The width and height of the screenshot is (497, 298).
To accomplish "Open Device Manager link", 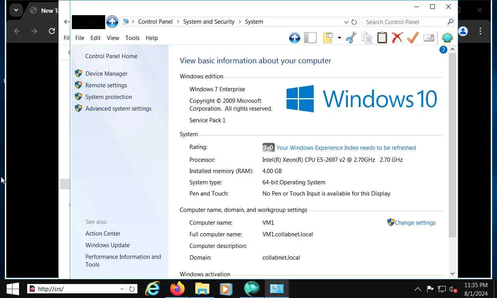I will click(x=106, y=73).
